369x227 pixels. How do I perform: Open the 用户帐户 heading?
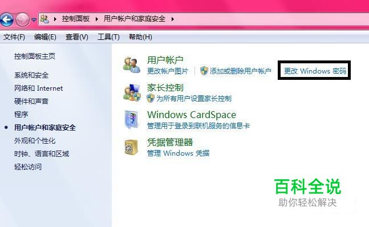coord(165,60)
